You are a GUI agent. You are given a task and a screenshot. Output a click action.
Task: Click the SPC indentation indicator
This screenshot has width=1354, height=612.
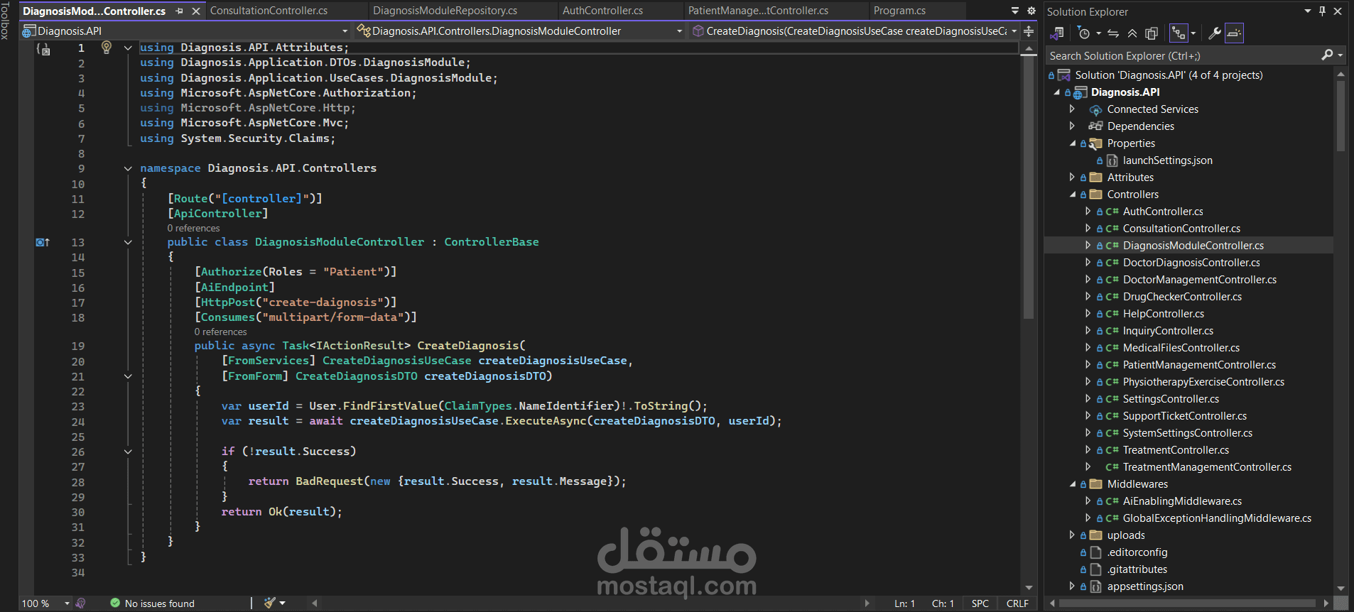click(x=980, y=603)
